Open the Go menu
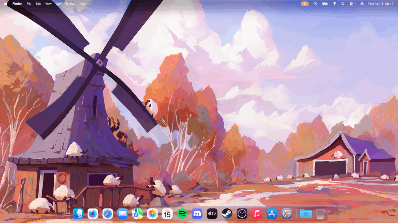 [58, 4]
